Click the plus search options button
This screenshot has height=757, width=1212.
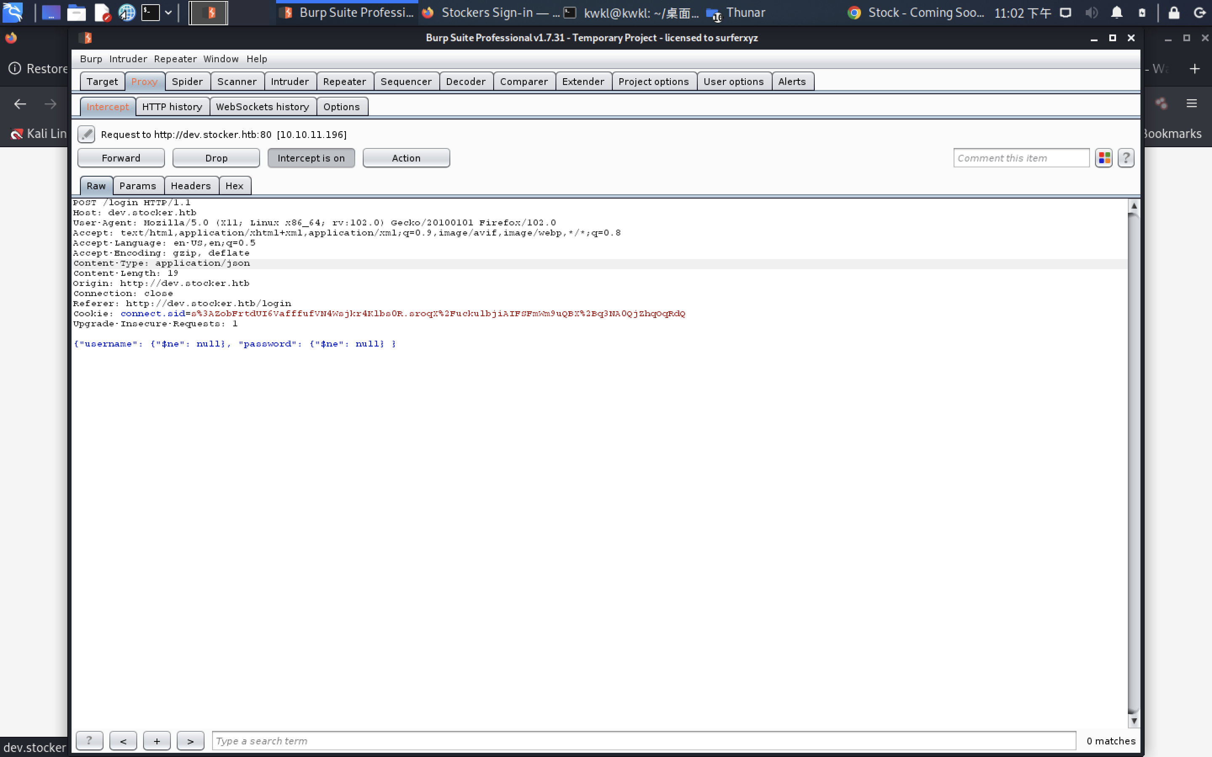click(x=157, y=741)
